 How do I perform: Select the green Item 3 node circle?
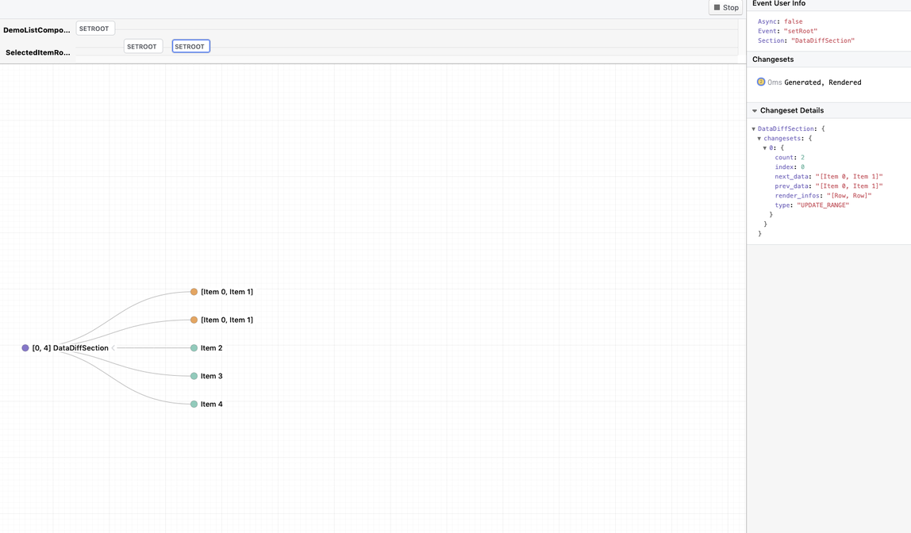(x=194, y=376)
